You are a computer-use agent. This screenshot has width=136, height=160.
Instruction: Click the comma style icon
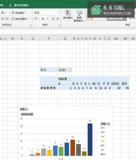coord(47,19)
